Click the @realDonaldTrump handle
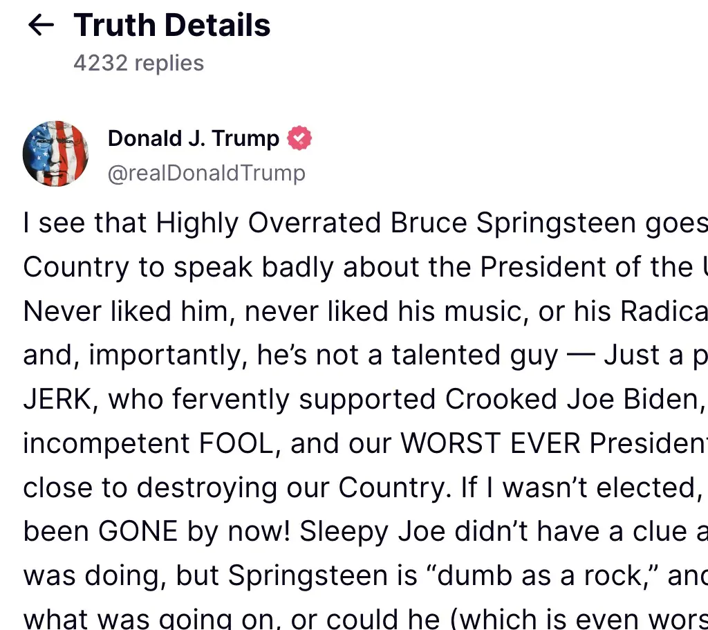This screenshot has width=708, height=630. coord(206,173)
